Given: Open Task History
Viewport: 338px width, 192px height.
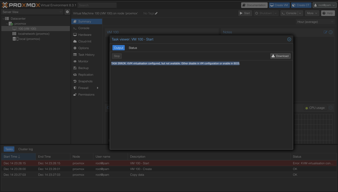Looking at the screenshot, I should pos(87,55).
